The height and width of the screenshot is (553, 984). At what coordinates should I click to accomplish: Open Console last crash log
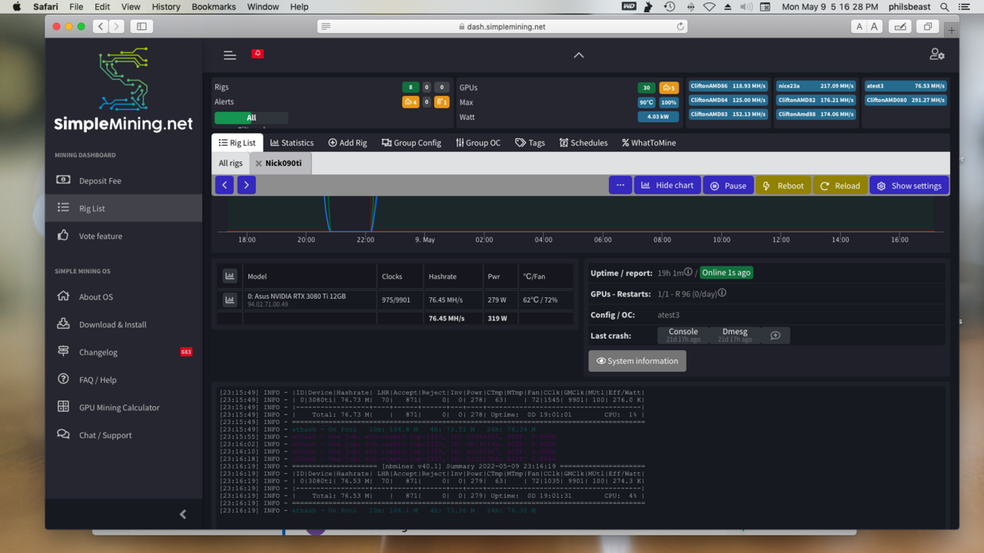pos(683,335)
